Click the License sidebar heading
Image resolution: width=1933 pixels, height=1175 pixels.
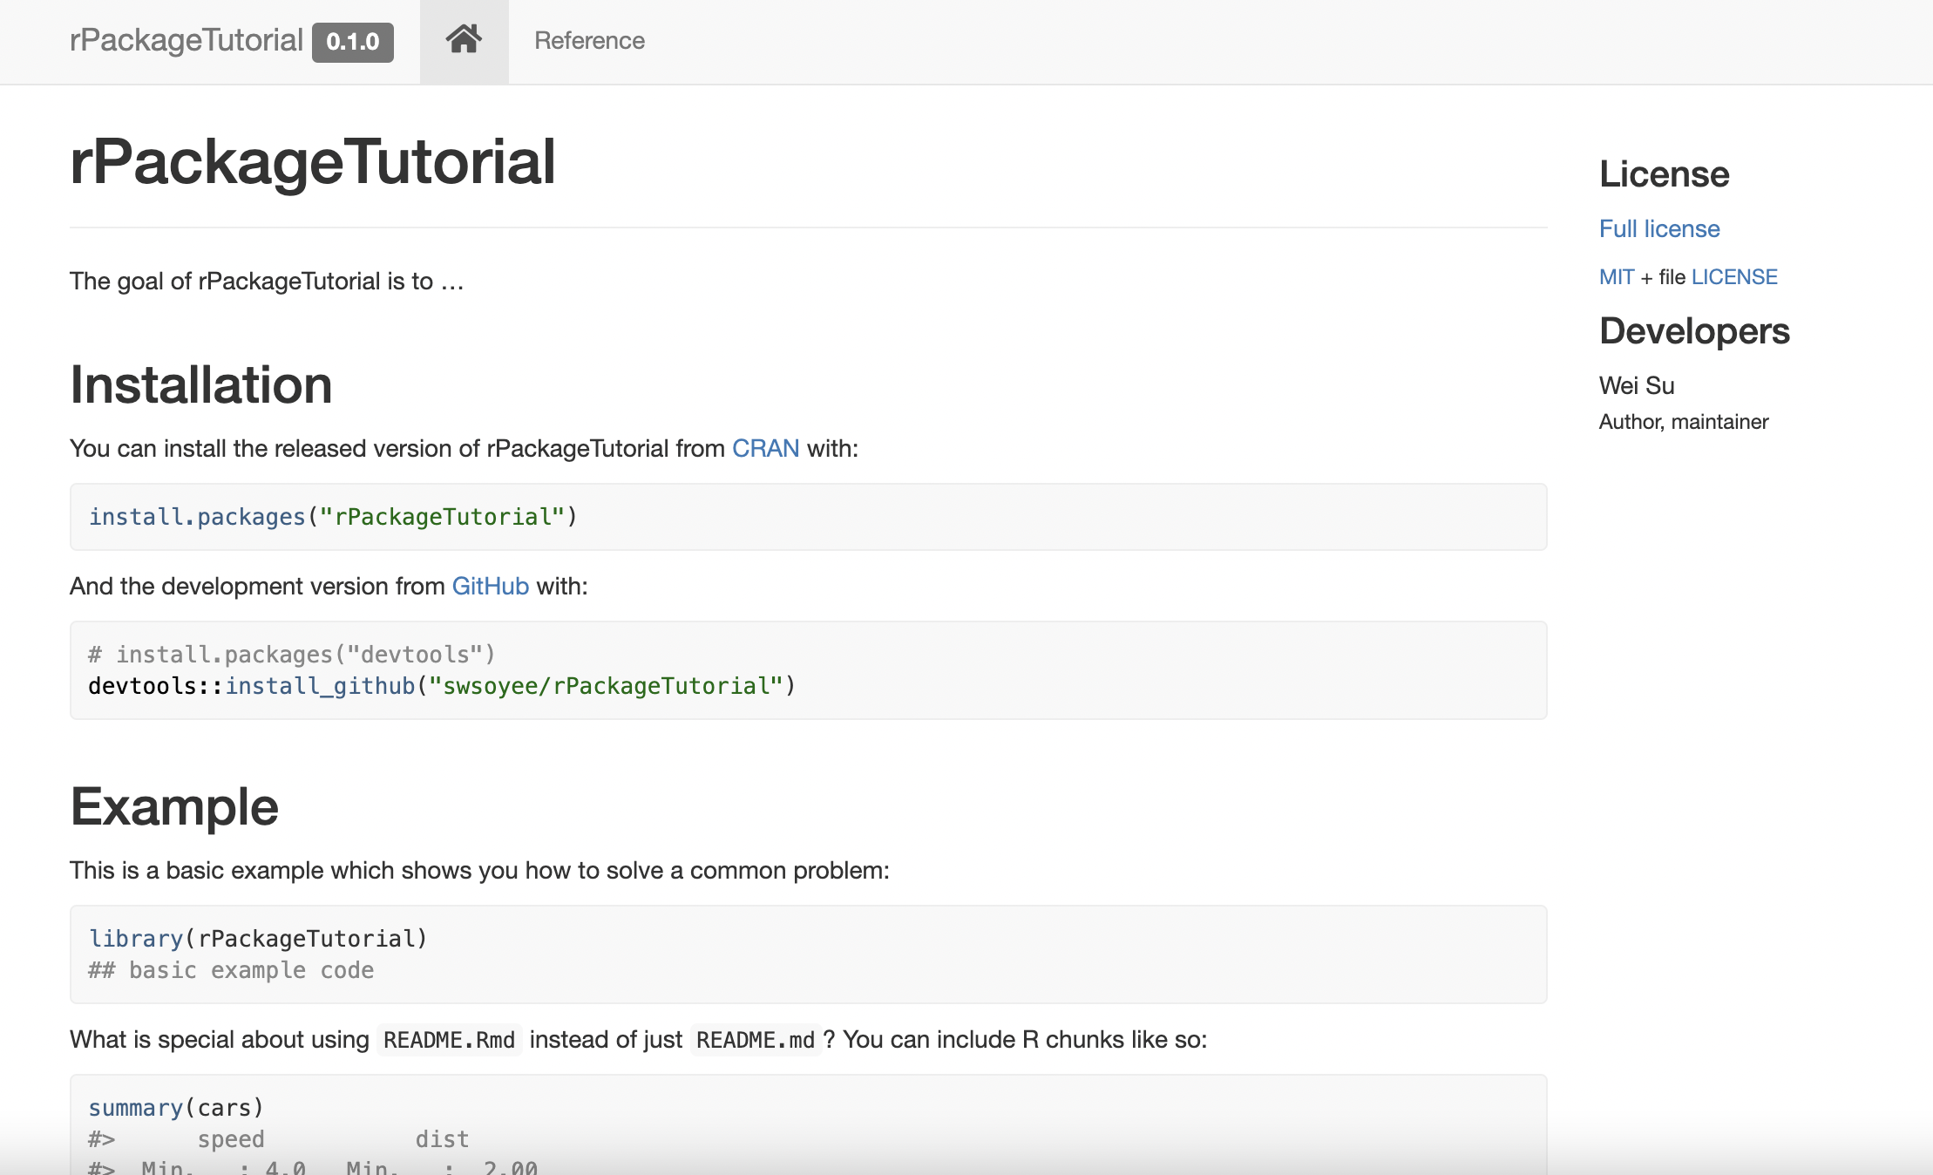click(1664, 174)
